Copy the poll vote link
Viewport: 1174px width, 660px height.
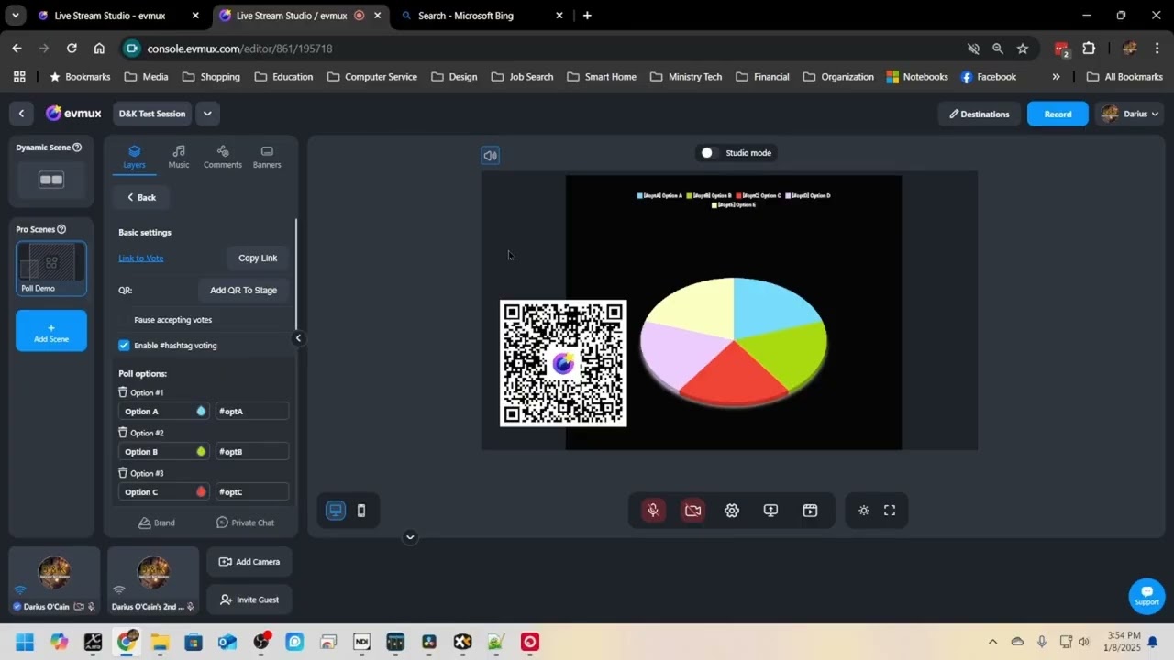(258, 258)
